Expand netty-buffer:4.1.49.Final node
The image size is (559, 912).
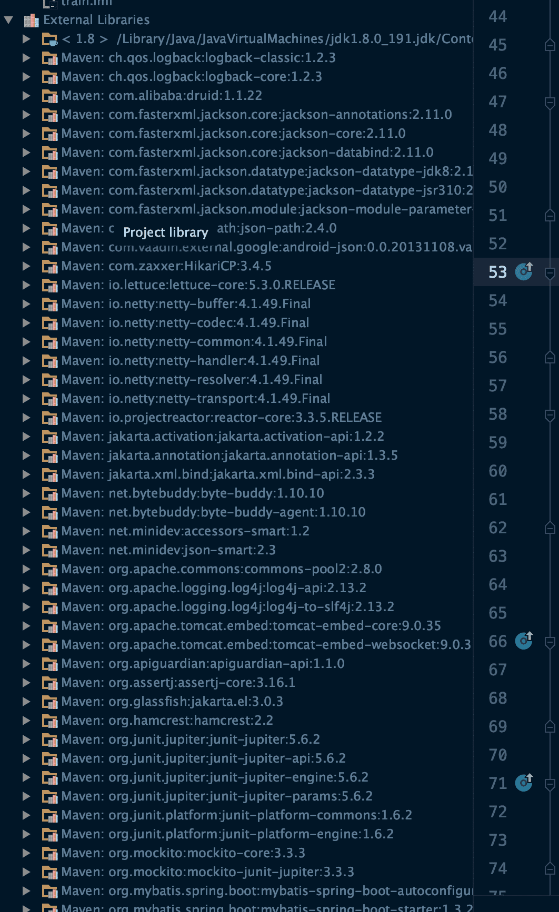pyautogui.click(x=26, y=304)
